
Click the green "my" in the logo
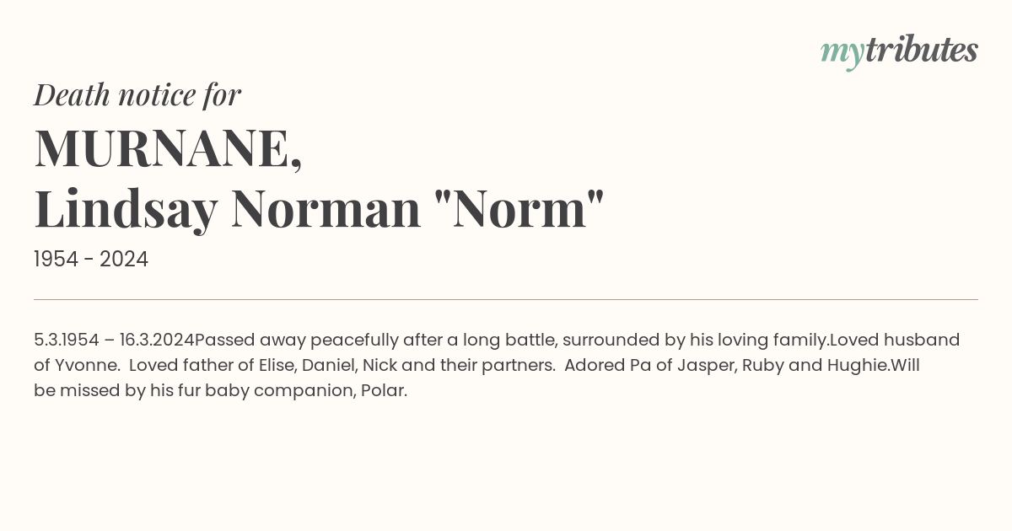(842, 53)
